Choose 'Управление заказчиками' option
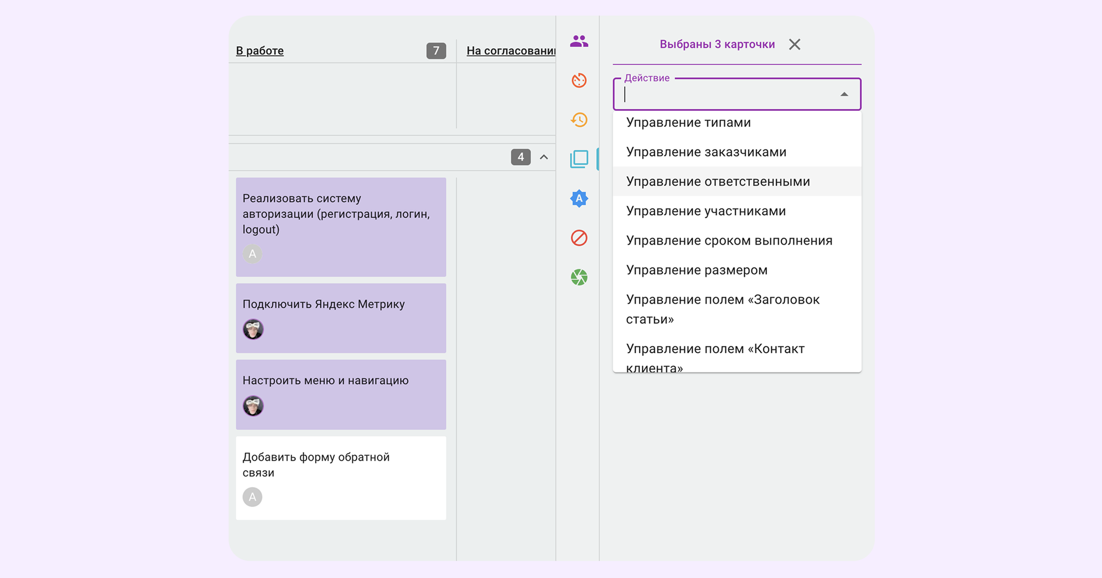Screen dimensions: 1102x578 pyautogui.click(x=706, y=152)
